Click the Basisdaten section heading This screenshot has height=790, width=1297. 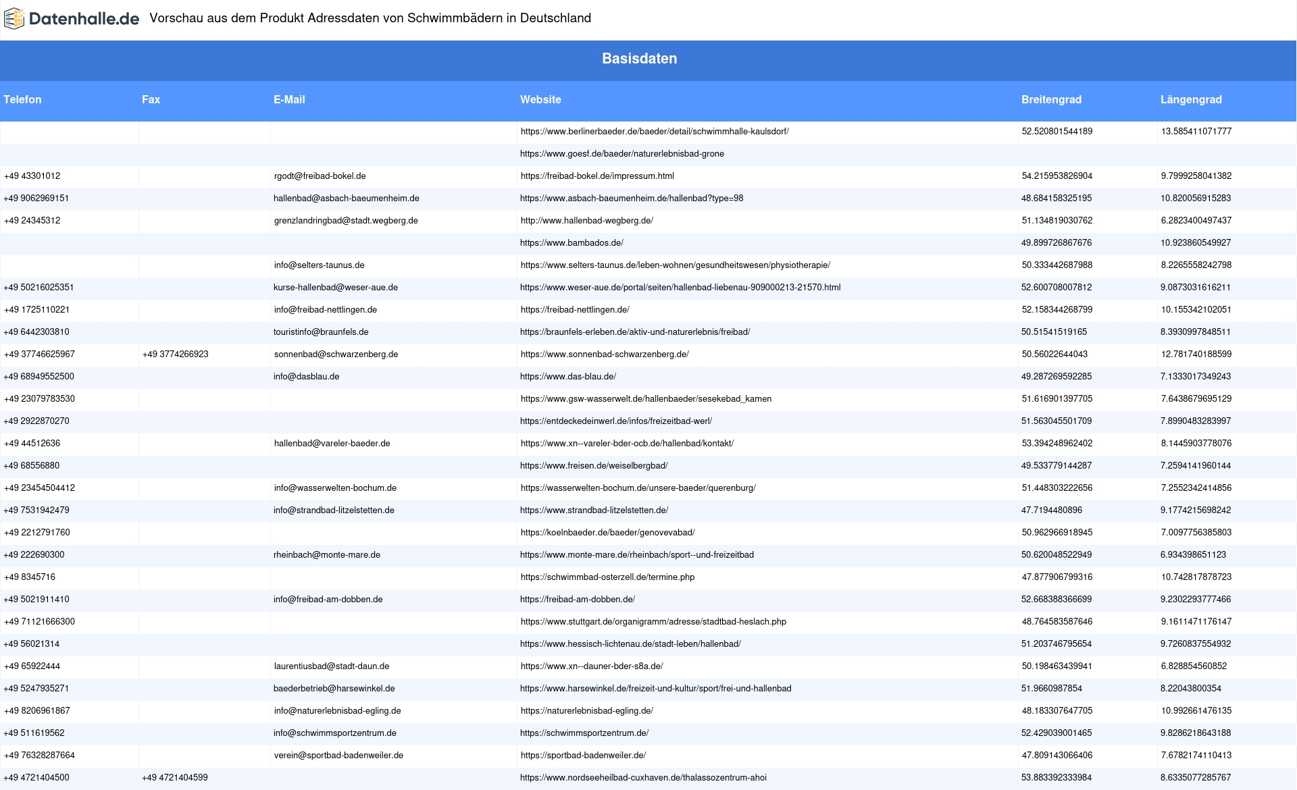pyautogui.click(x=640, y=59)
